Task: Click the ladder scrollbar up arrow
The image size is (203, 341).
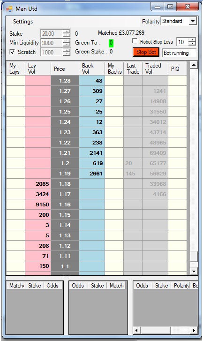Action: [194, 65]
